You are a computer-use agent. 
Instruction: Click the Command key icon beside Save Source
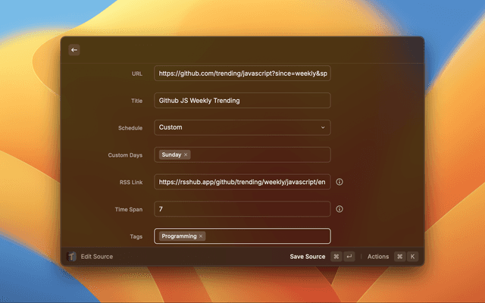tap(336, 257)
